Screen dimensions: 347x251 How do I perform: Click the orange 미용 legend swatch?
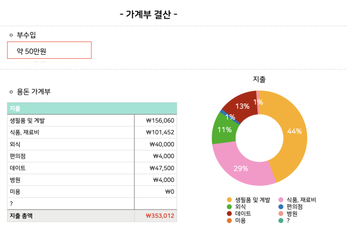point(229,221)
